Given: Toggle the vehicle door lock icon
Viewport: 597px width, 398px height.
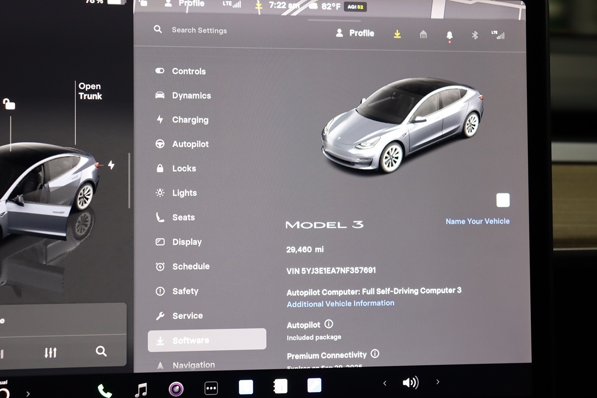Looking at the screenshot, I should tap(9, 104).
